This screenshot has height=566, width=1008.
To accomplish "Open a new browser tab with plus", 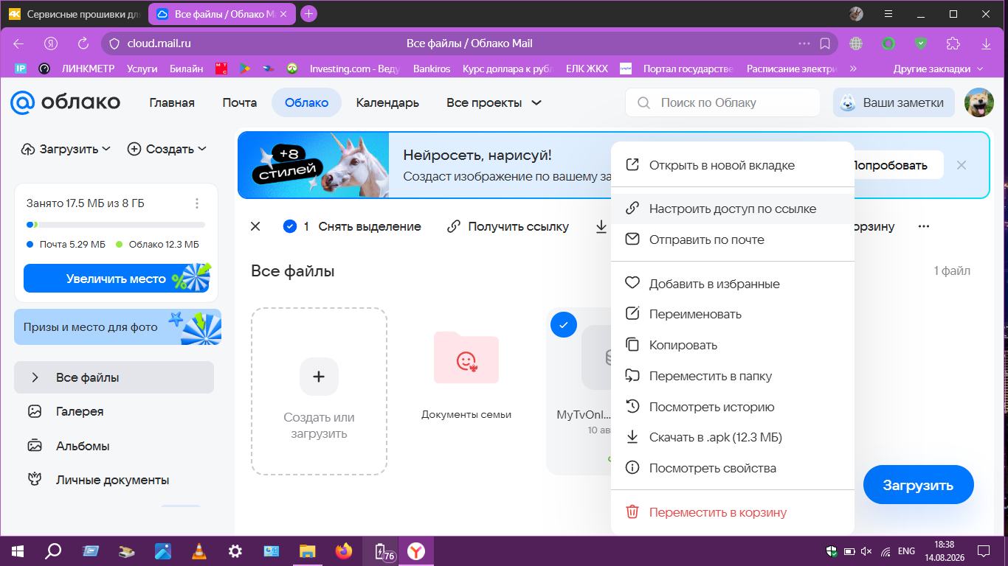I will [309, 13].
